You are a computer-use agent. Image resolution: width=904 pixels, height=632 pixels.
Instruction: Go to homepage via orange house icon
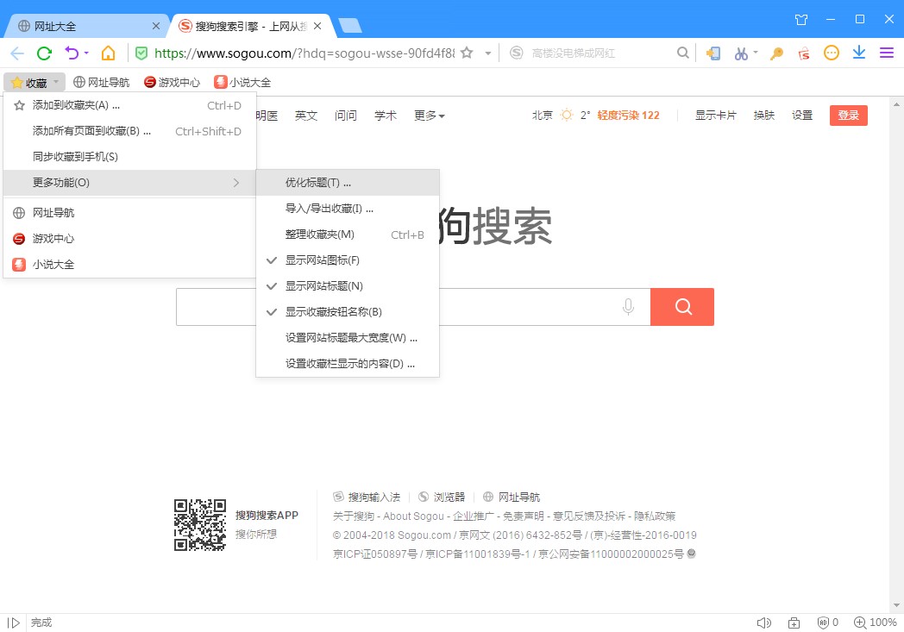point(108,53)
